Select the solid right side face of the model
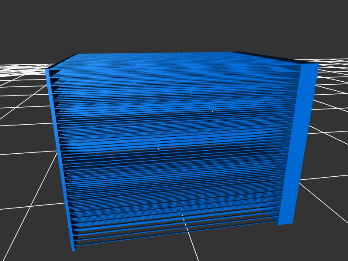This screenshot has width=348, height=261. 300,143
